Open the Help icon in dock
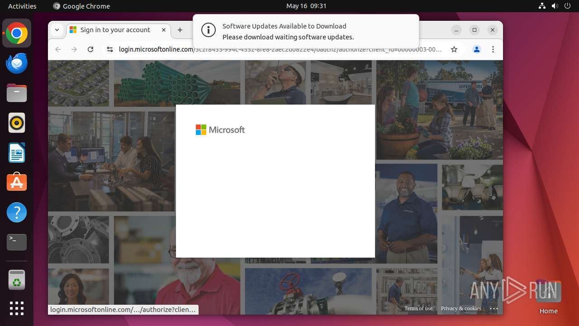 coord(17,212)
